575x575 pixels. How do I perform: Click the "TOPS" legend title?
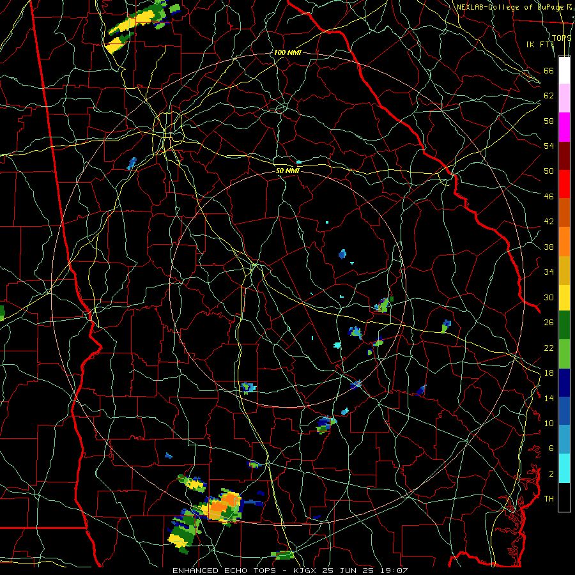pyautogui.click(x=562, y=38)
